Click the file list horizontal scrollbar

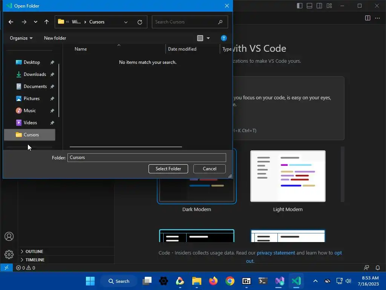coord(126,147)
